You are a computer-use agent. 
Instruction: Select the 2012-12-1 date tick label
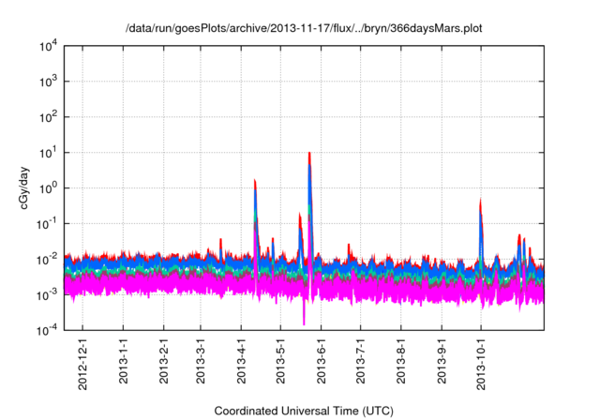[x=82, y=366]
